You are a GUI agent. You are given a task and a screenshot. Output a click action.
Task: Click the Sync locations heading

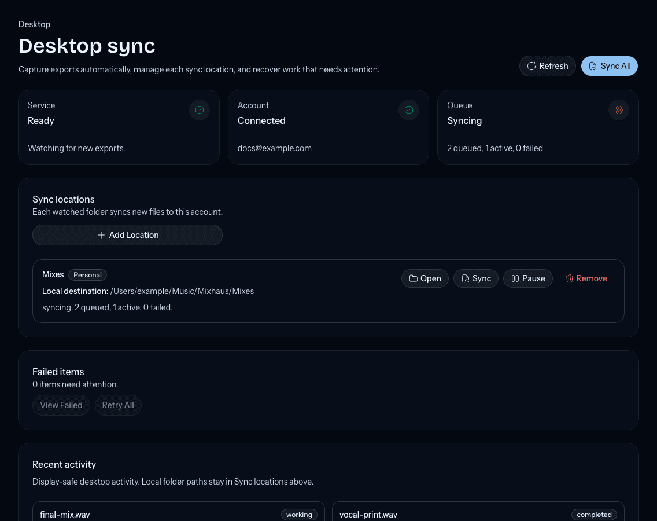(63, 199)
